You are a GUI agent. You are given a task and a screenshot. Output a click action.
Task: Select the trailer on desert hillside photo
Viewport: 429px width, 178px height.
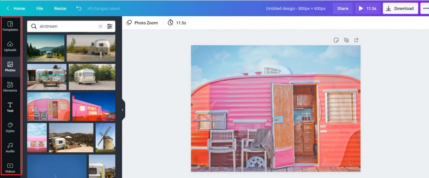point(71,138)
